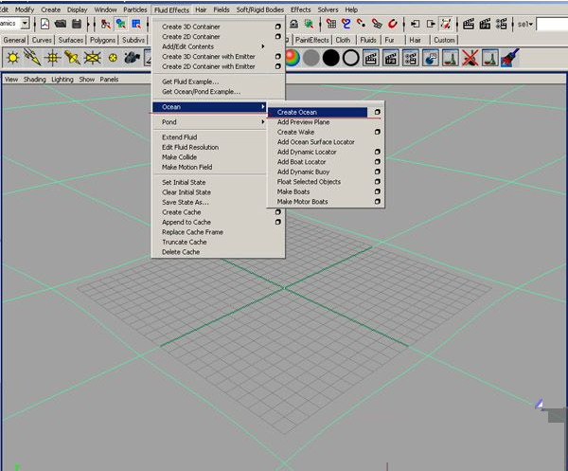Click the third clapperboard icon with dots on the status line

click(x=502, y=24)
